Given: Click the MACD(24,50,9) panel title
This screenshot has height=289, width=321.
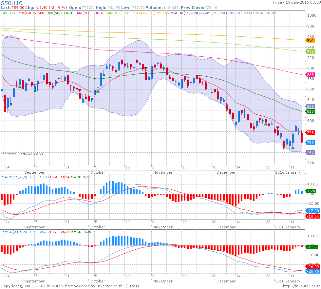Looking at the screenshot, I should (x=14, y=232).
